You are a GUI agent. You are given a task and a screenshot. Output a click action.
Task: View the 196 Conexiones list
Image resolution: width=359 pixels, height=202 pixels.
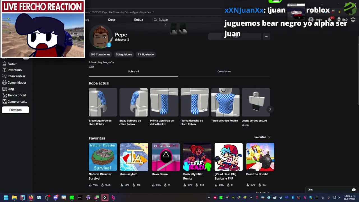coord(100,54)
